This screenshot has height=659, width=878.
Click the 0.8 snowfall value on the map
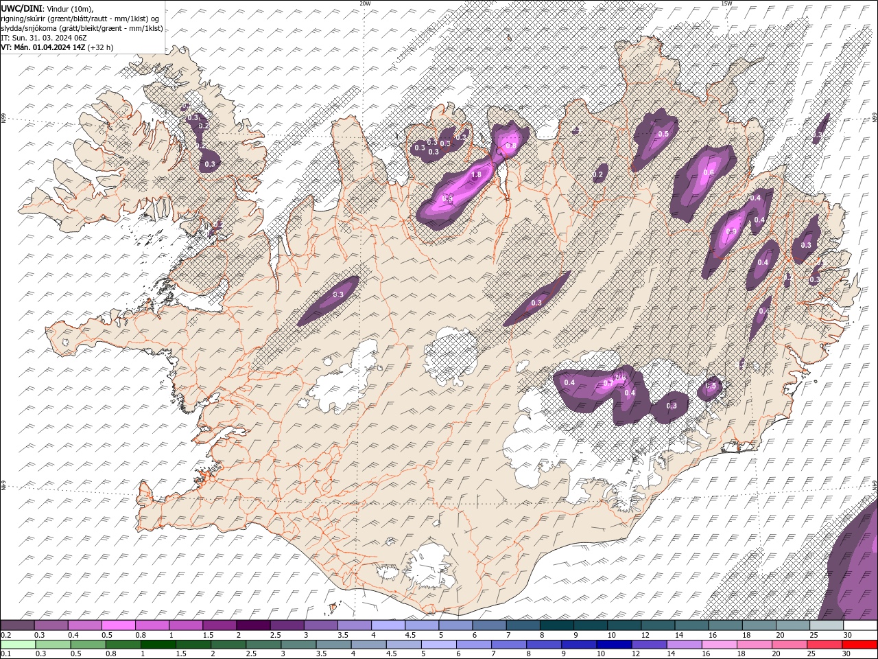point(510,146)
